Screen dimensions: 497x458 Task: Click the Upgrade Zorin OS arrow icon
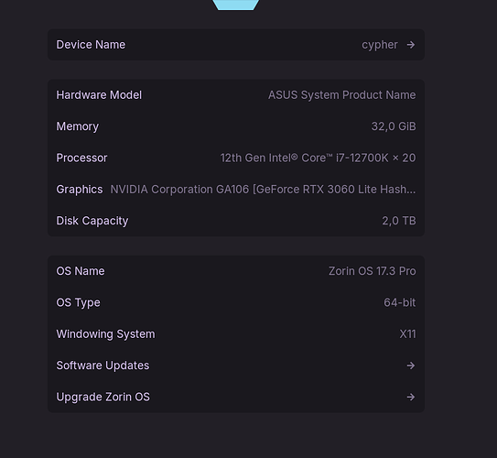pyautogui.click(x=411, y=398)
